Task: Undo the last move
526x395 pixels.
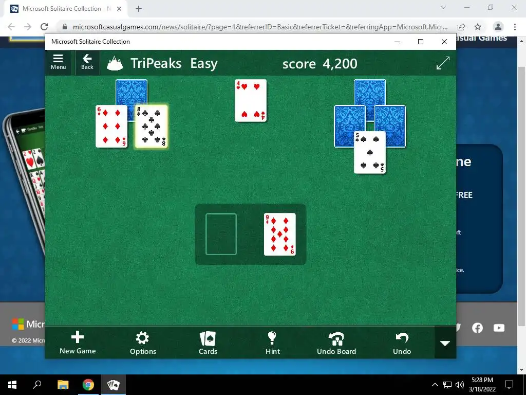Action: click(402, 343)
